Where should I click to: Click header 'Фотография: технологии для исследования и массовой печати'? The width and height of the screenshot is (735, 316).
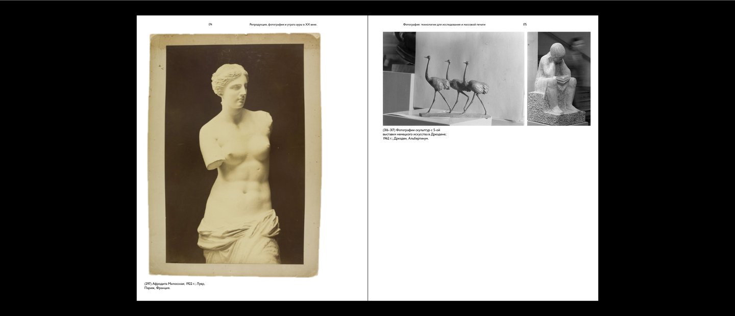444,24
